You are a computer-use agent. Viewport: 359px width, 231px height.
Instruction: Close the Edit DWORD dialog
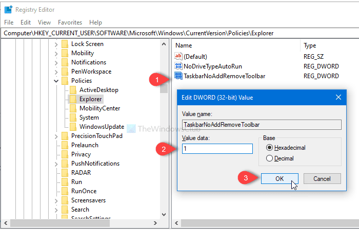338,97
